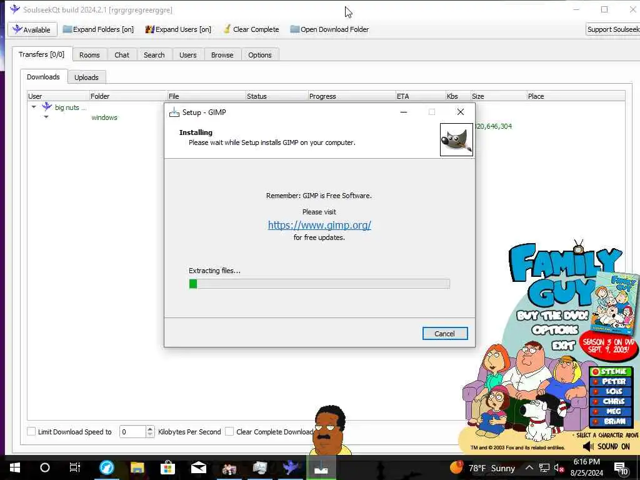This screenshot has width=640, height=480.
Task: Select the STEWIE character button
Action: (611, 371)
